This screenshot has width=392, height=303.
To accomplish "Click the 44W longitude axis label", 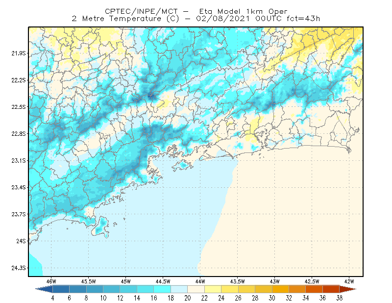I will (200, 281).
